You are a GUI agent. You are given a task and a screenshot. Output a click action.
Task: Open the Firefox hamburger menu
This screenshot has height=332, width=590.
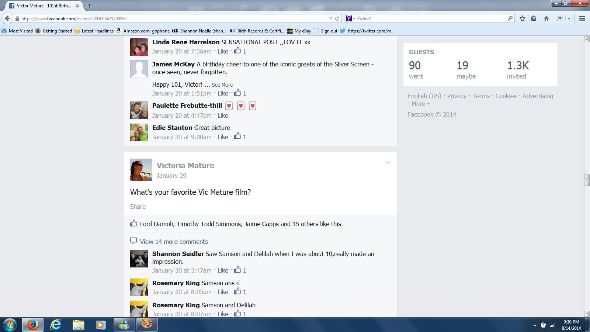(x=582, y=18)
